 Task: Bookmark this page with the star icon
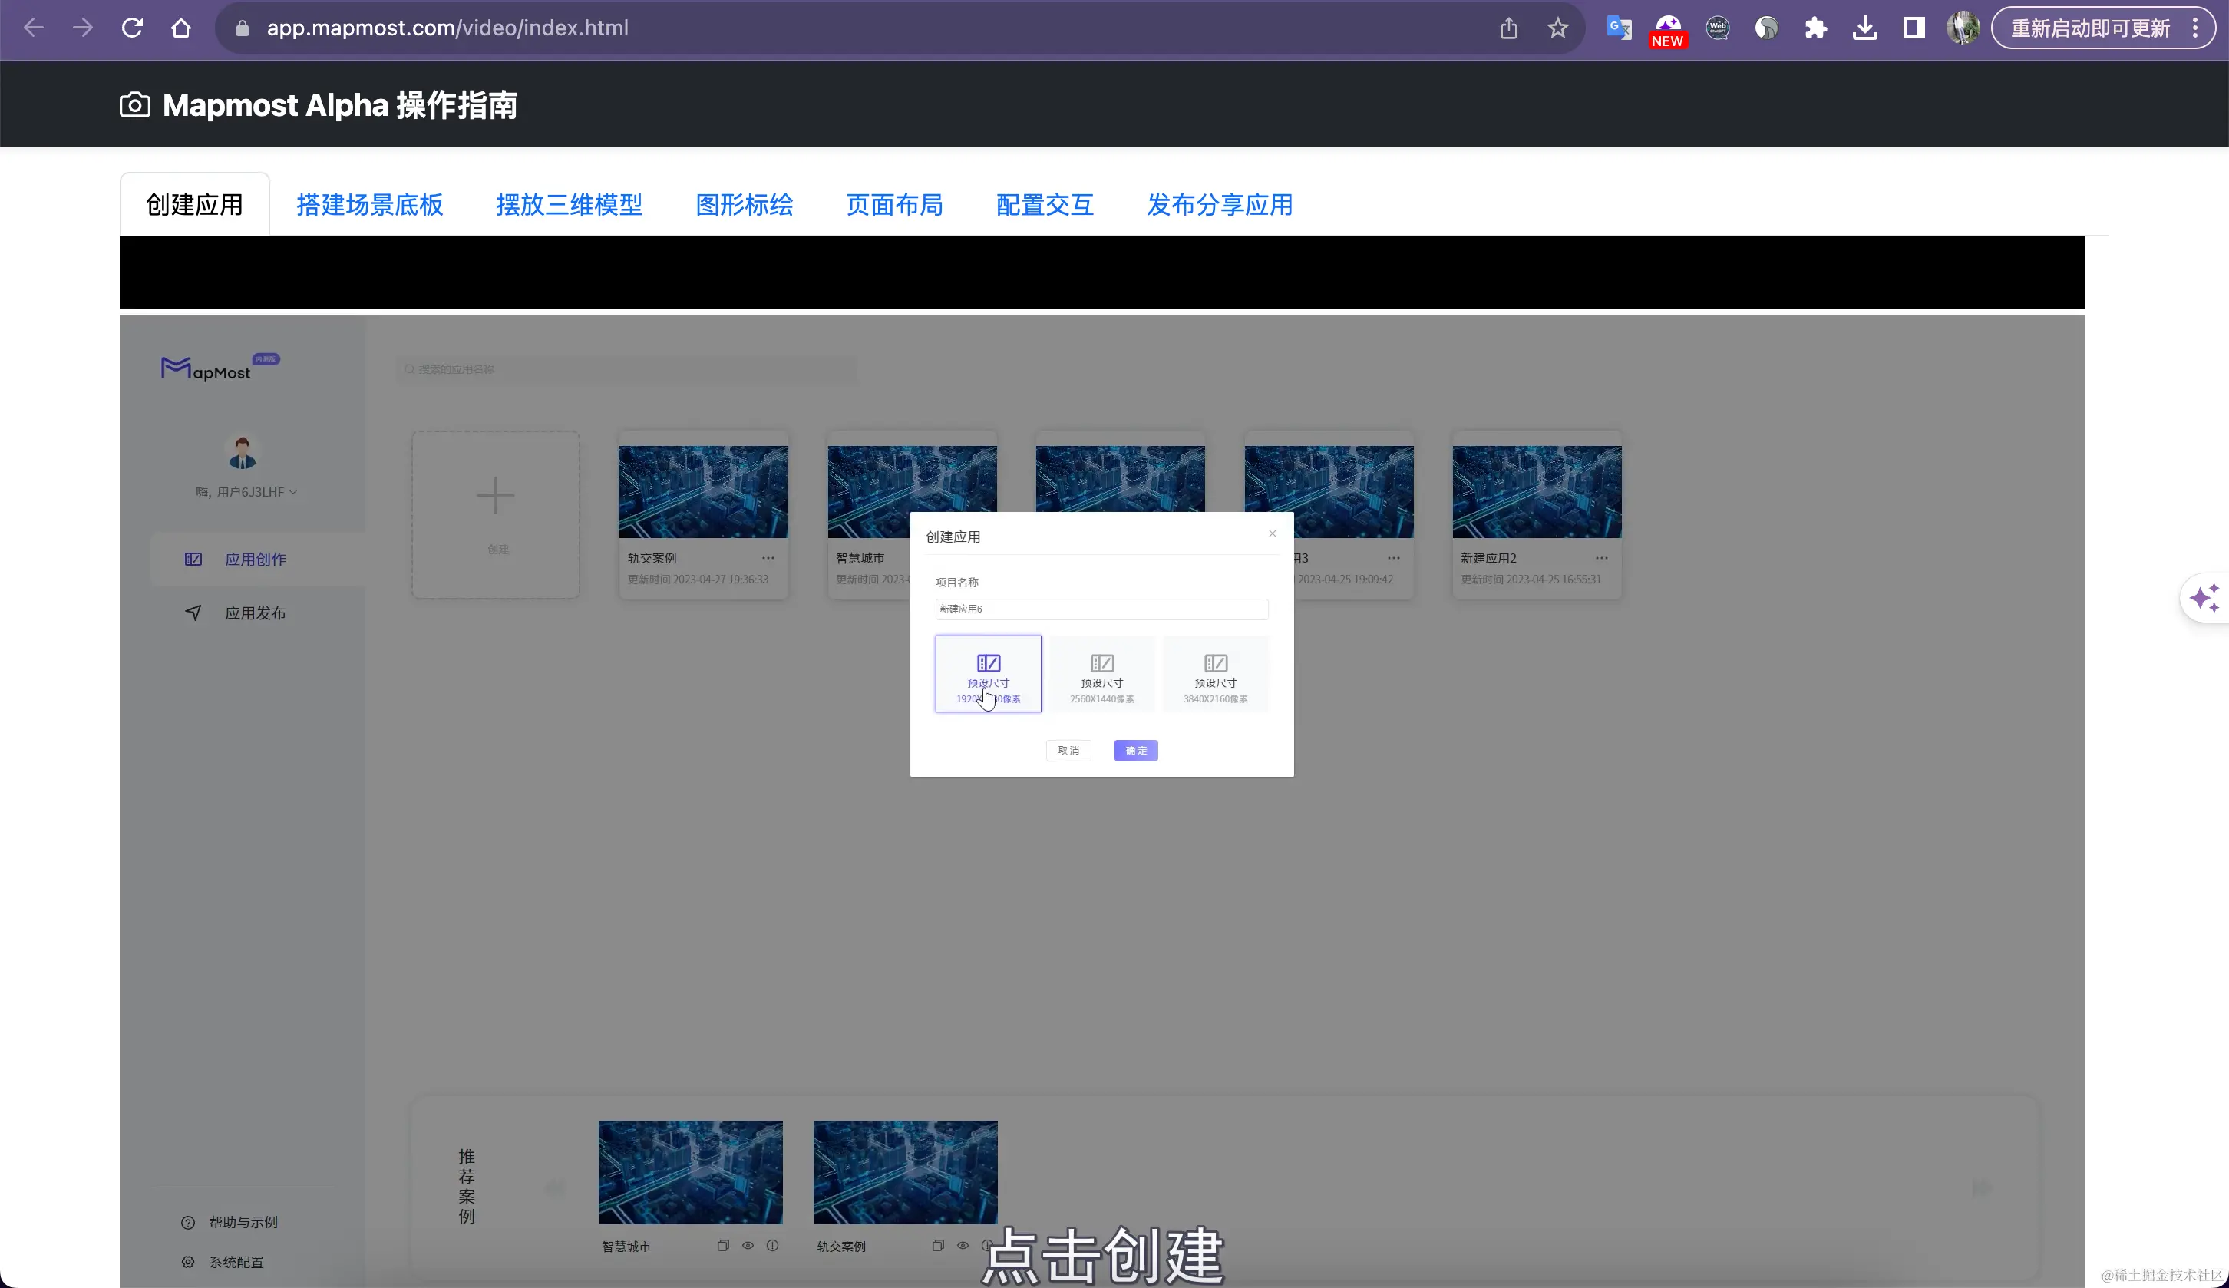[1558, 28]
